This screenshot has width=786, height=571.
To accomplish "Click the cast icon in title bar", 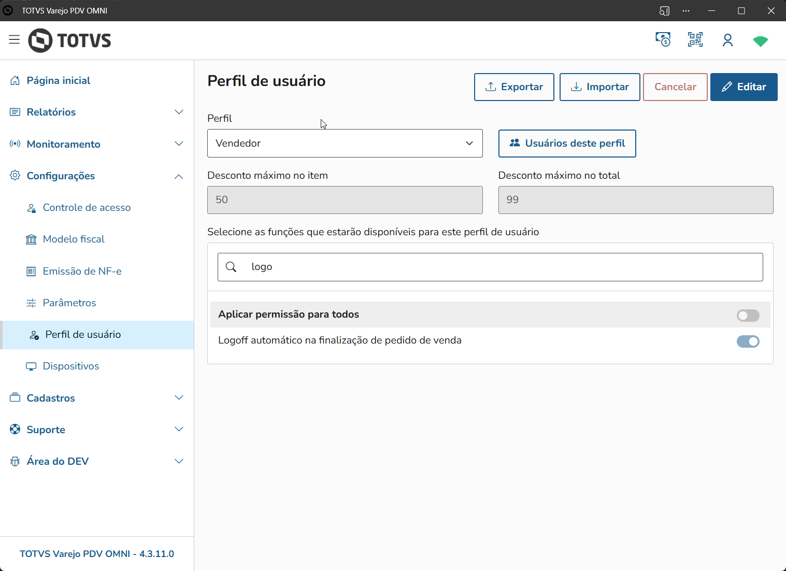I will click(664, 11).
